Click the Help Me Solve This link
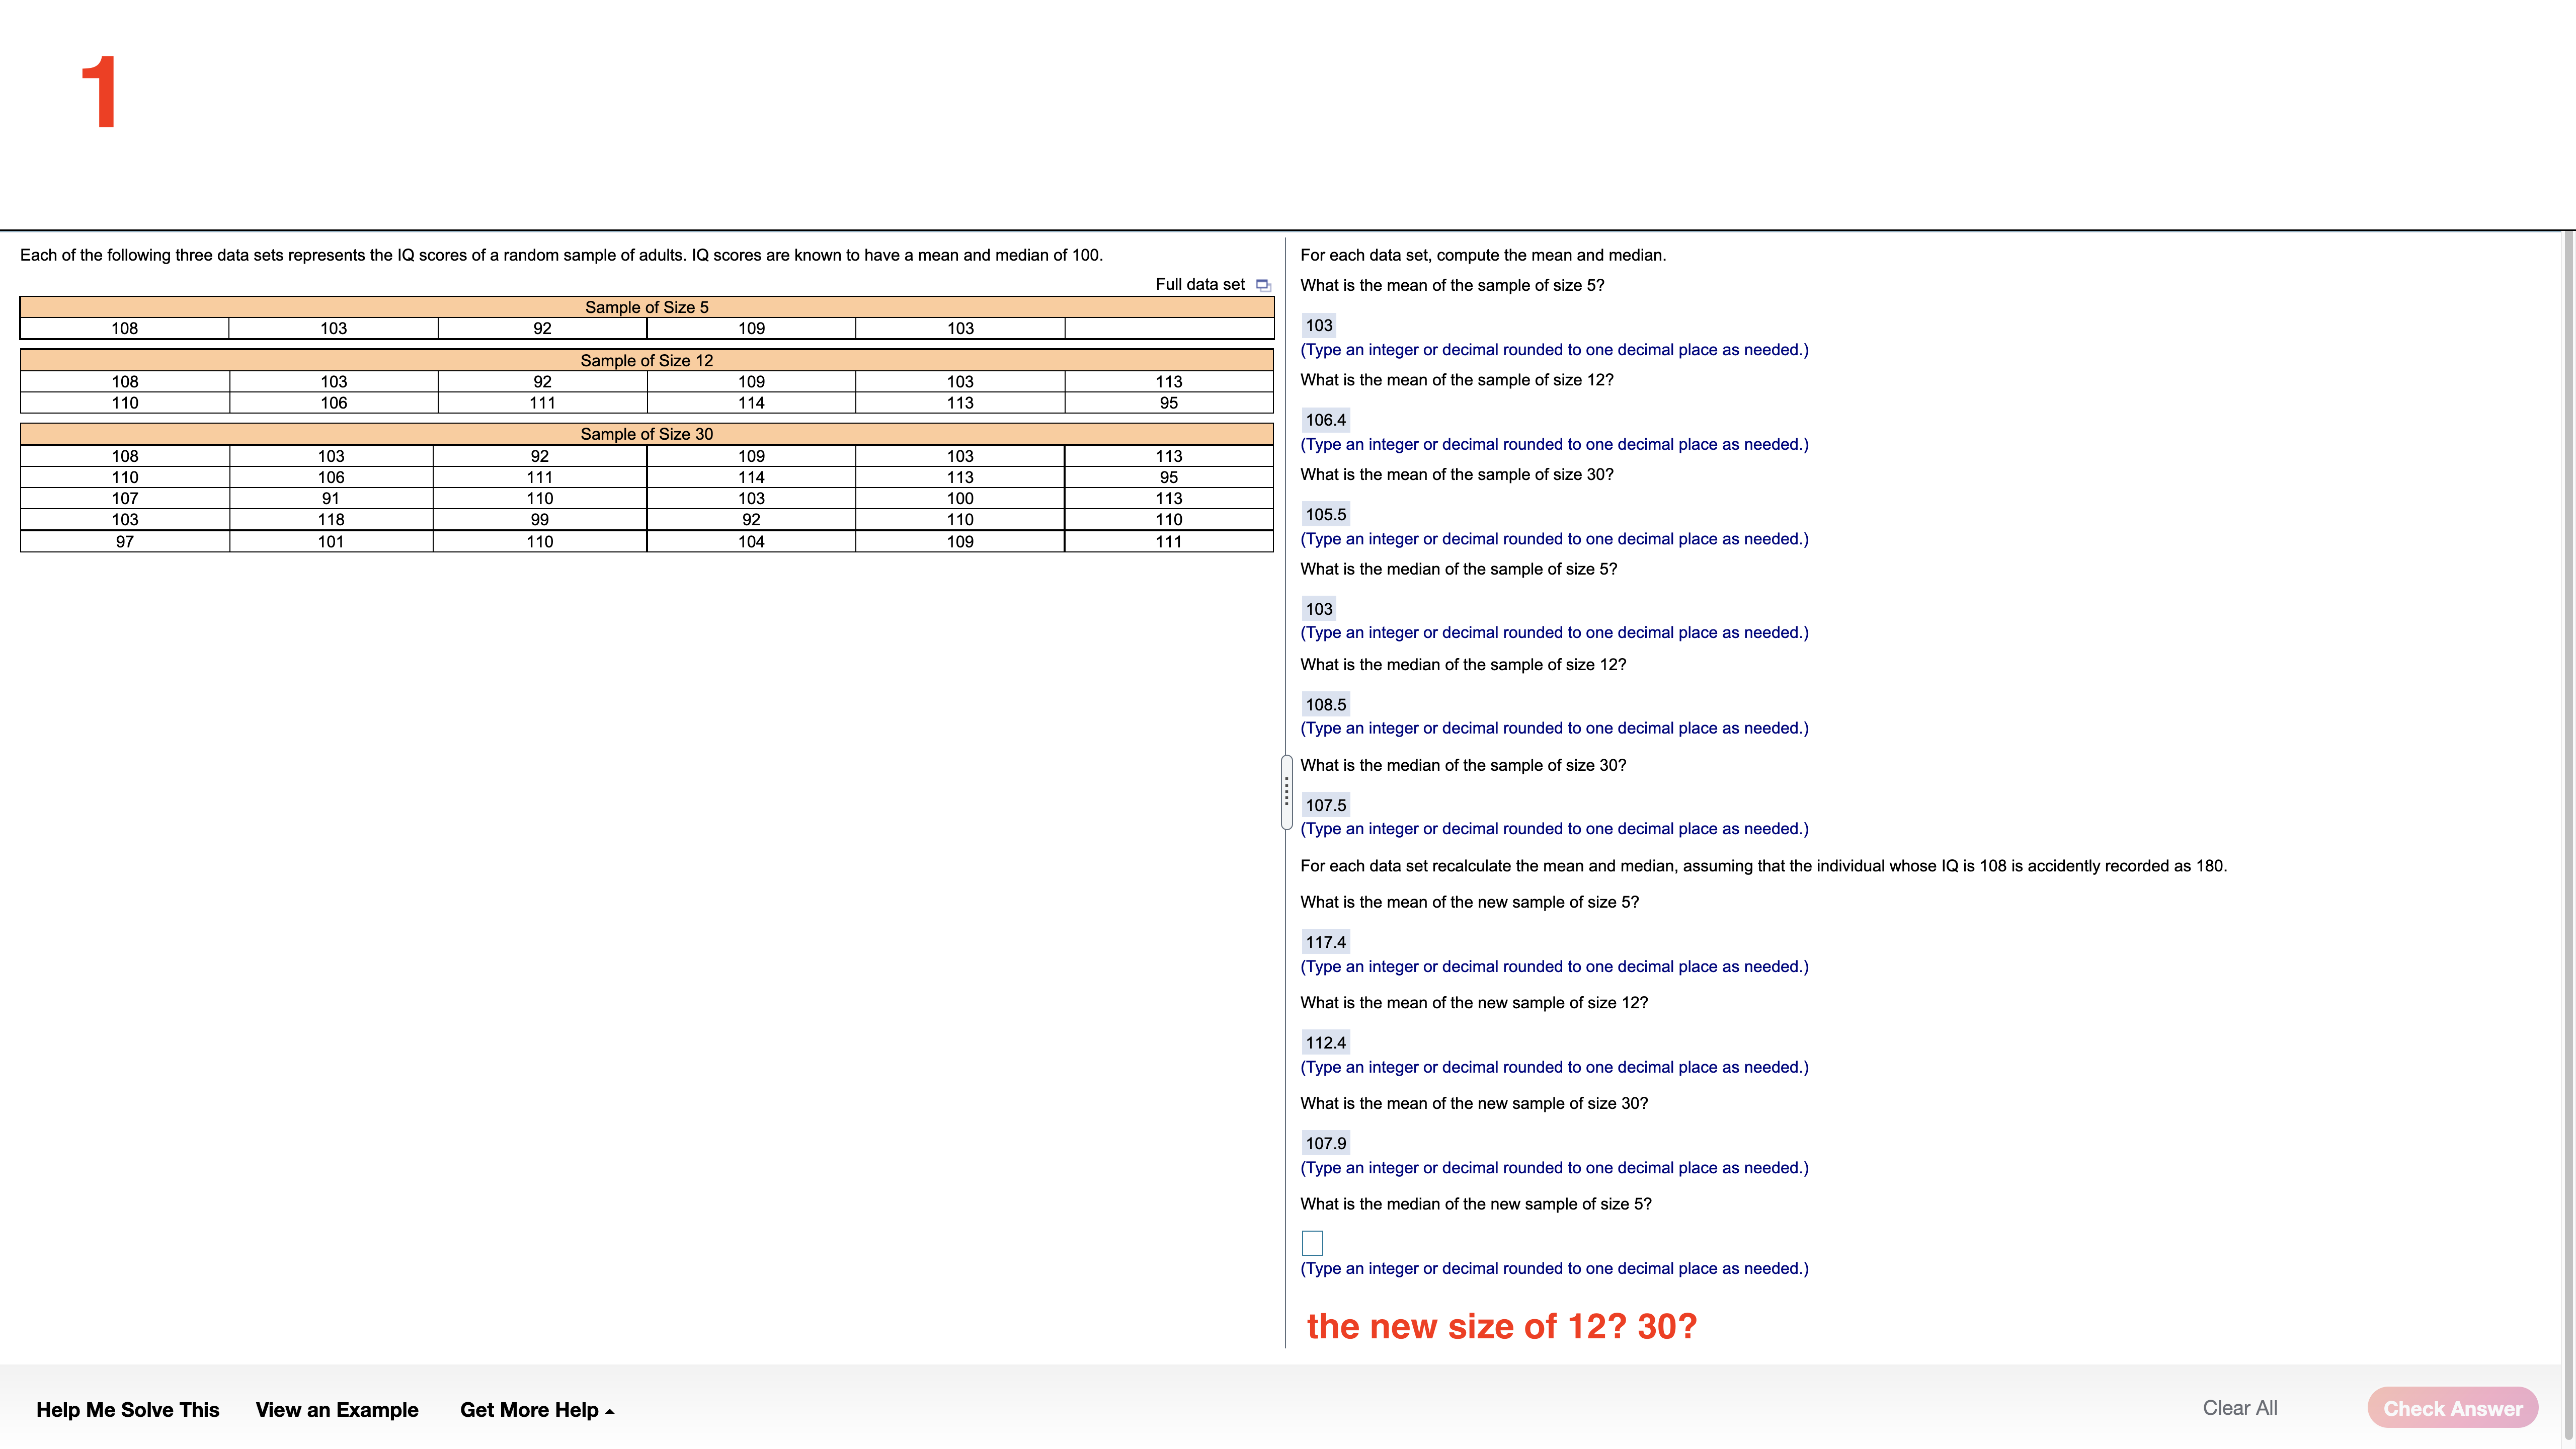 [127, 1409]
